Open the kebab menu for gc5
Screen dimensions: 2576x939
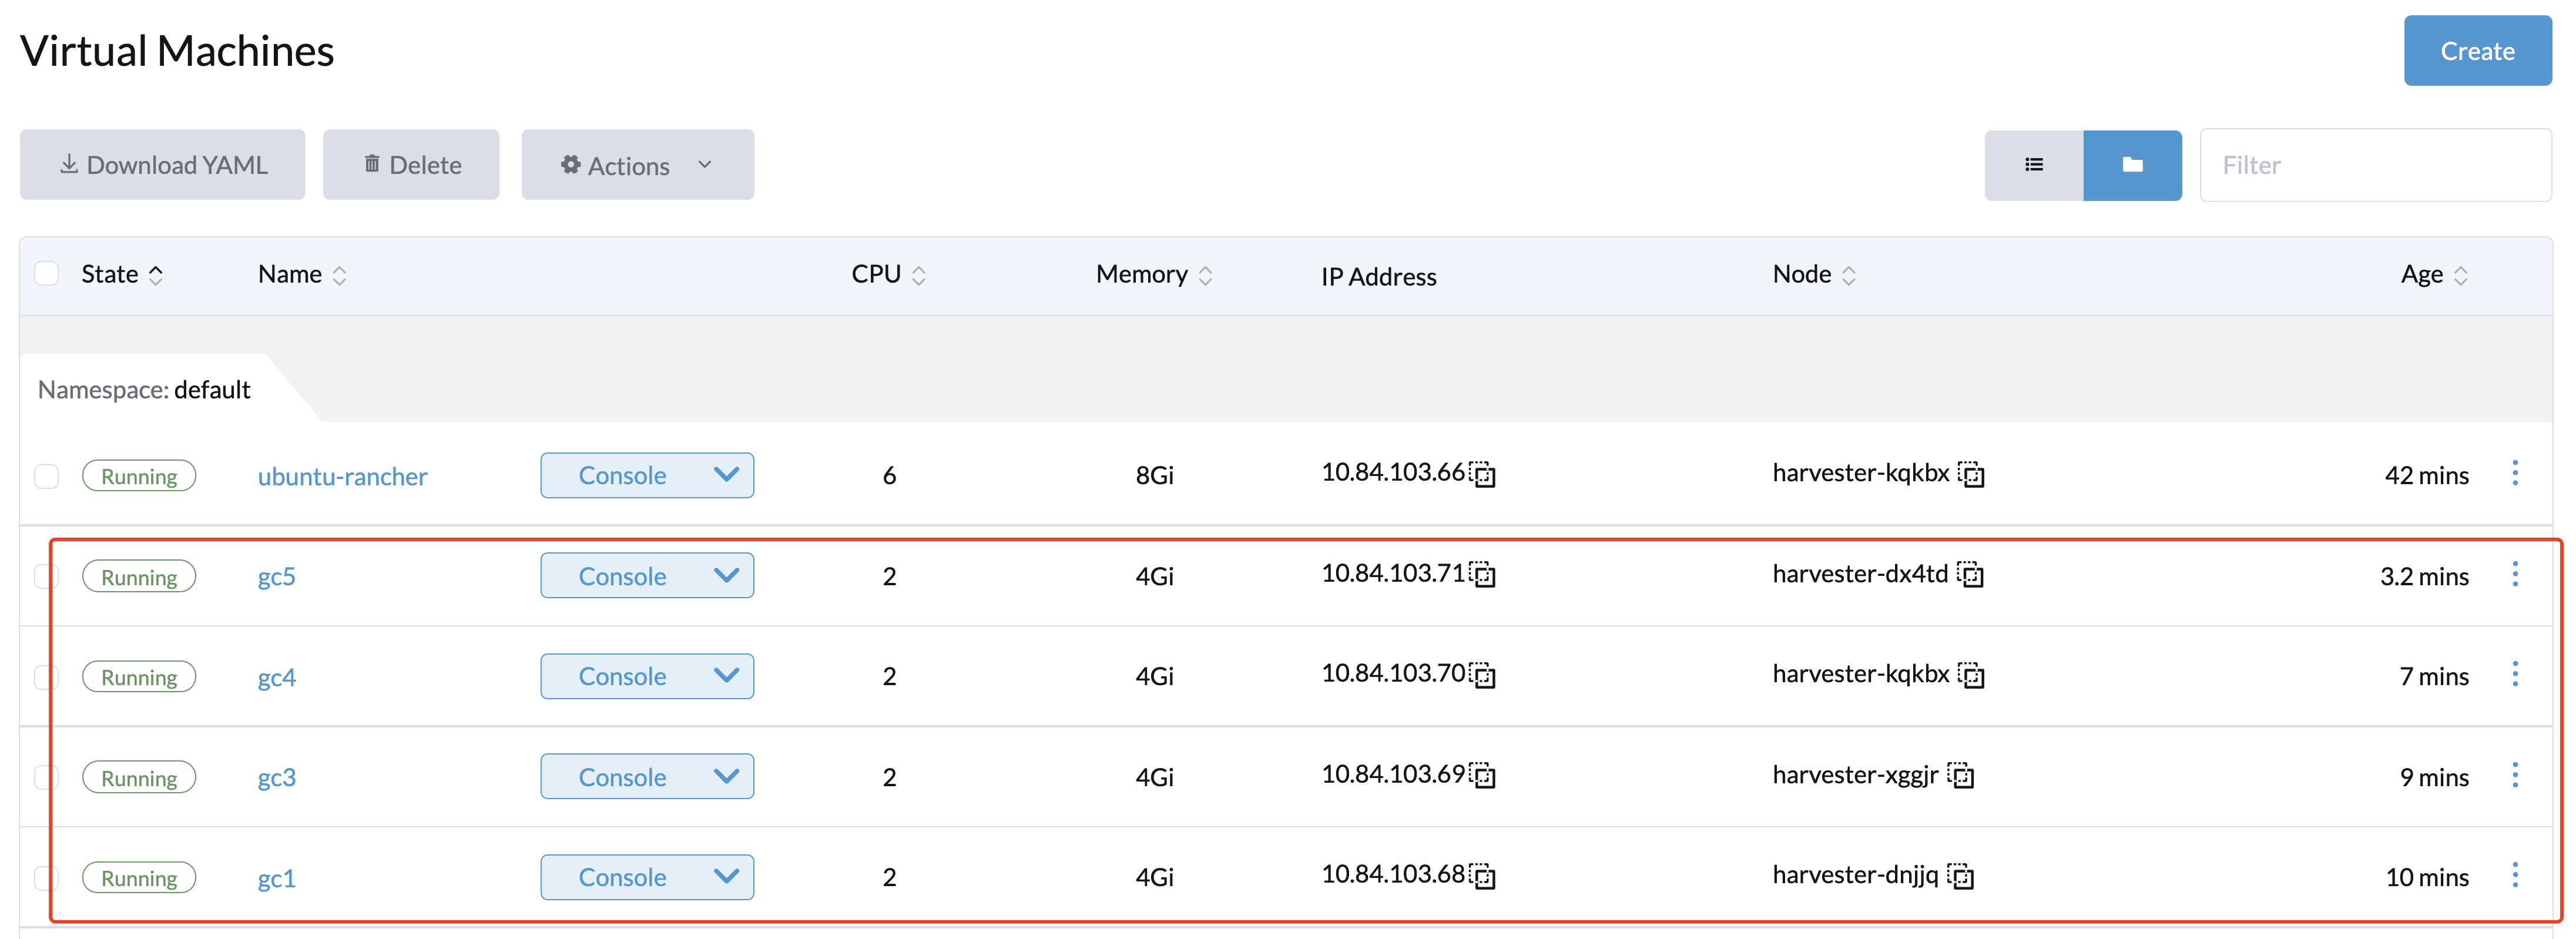tap(2516, 575)
